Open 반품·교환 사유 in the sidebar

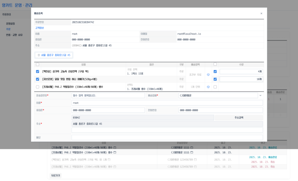(14, 35)
